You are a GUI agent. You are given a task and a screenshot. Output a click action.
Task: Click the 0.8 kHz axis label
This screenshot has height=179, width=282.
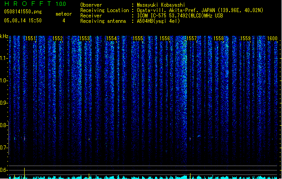click(x=4, y=125)
